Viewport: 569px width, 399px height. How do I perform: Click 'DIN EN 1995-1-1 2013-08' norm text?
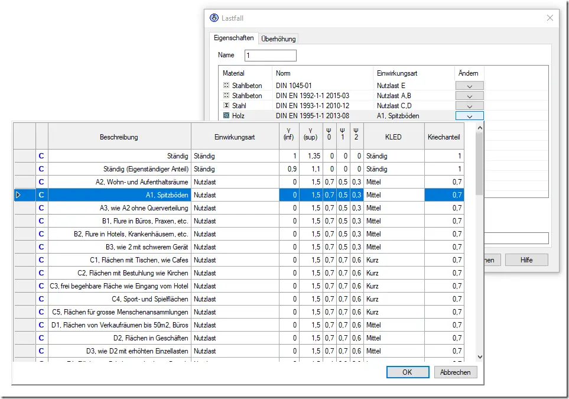(313, 116)
